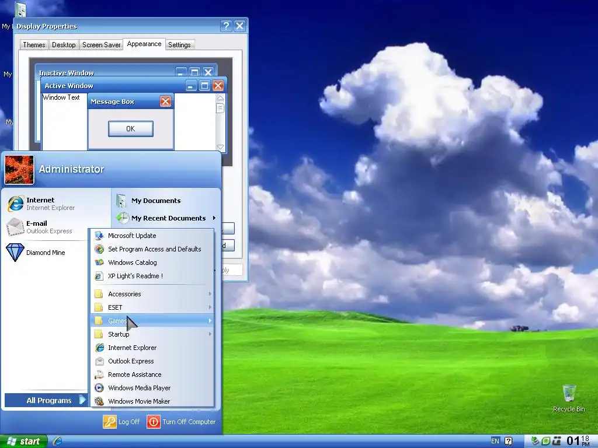Click the Microsoft Update icon

coord(99,236)
